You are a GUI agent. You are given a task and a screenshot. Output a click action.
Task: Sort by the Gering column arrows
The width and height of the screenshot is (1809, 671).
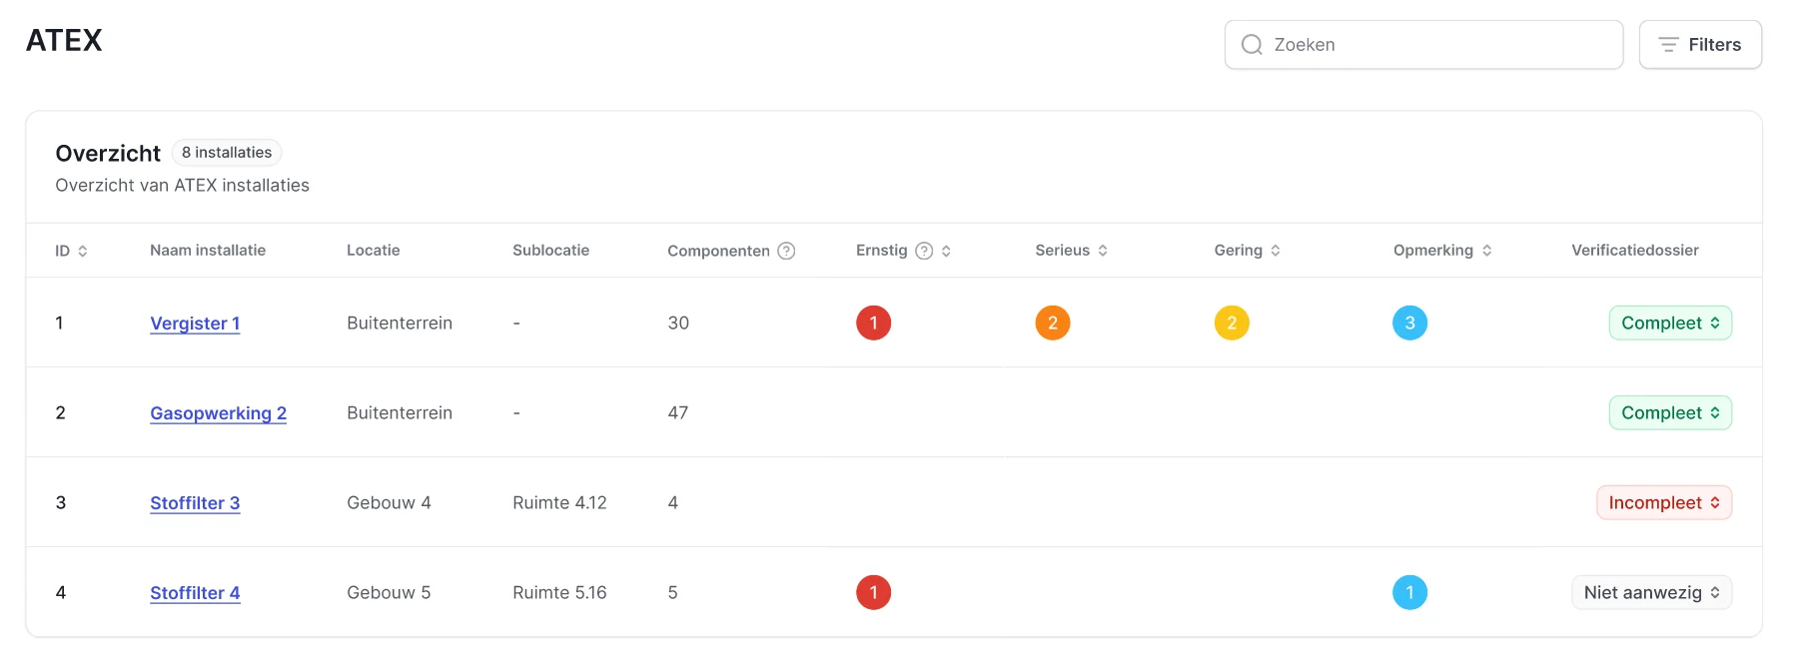click(x=1276, y=251)
